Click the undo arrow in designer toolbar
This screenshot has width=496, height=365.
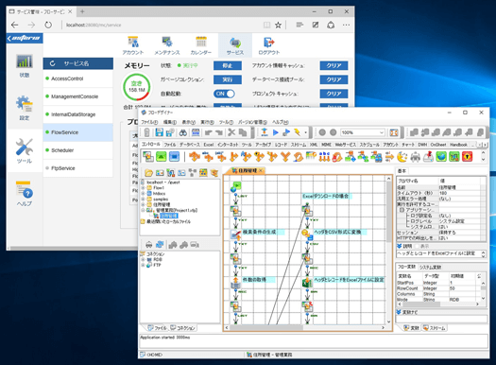pos(208,132)
